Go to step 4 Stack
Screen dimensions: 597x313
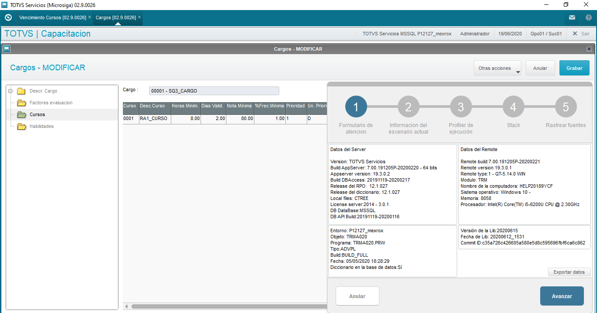coord(513,107)
